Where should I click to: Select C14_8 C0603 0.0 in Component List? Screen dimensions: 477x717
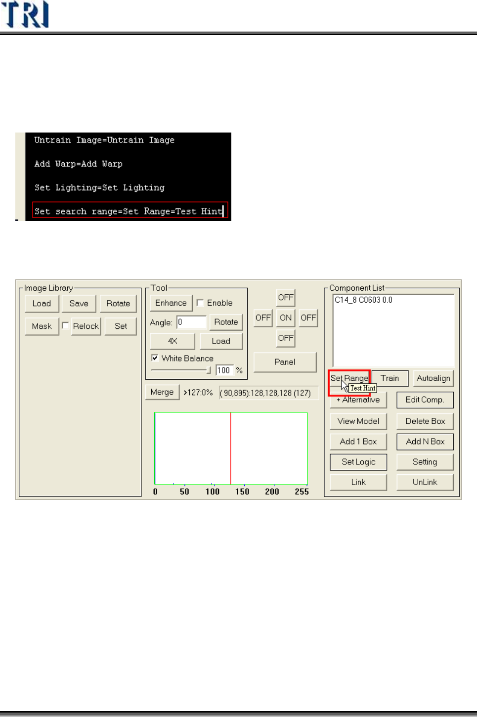[363, 300]
